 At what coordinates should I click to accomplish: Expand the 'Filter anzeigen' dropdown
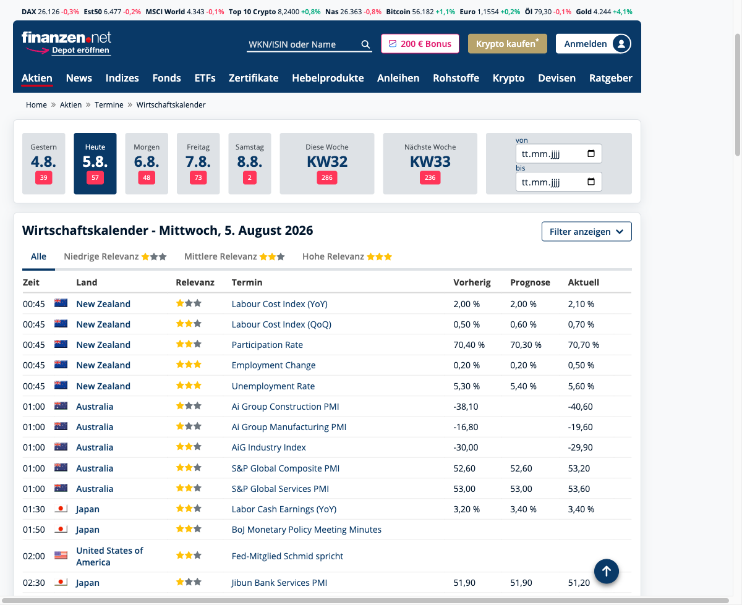(586, 232)
